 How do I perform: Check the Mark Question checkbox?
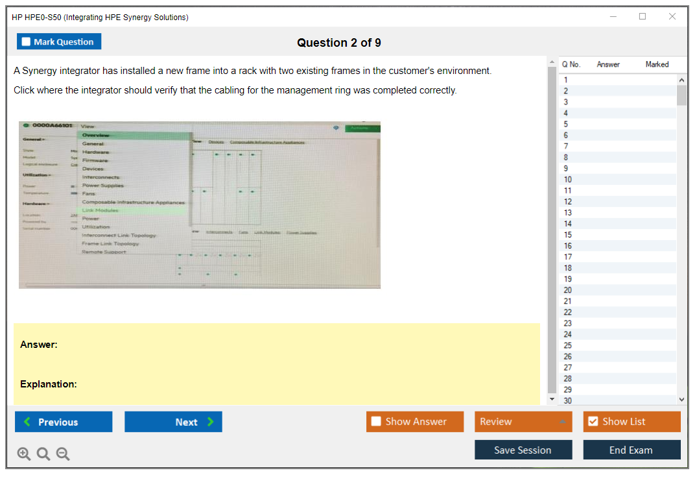coord(27,42)
